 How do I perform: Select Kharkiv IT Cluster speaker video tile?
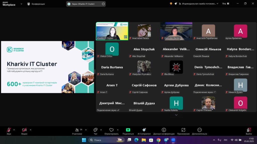coord(112,31)
